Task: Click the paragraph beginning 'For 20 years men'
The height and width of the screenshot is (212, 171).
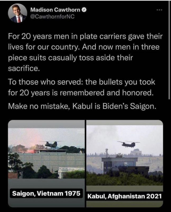Action: 85,52
